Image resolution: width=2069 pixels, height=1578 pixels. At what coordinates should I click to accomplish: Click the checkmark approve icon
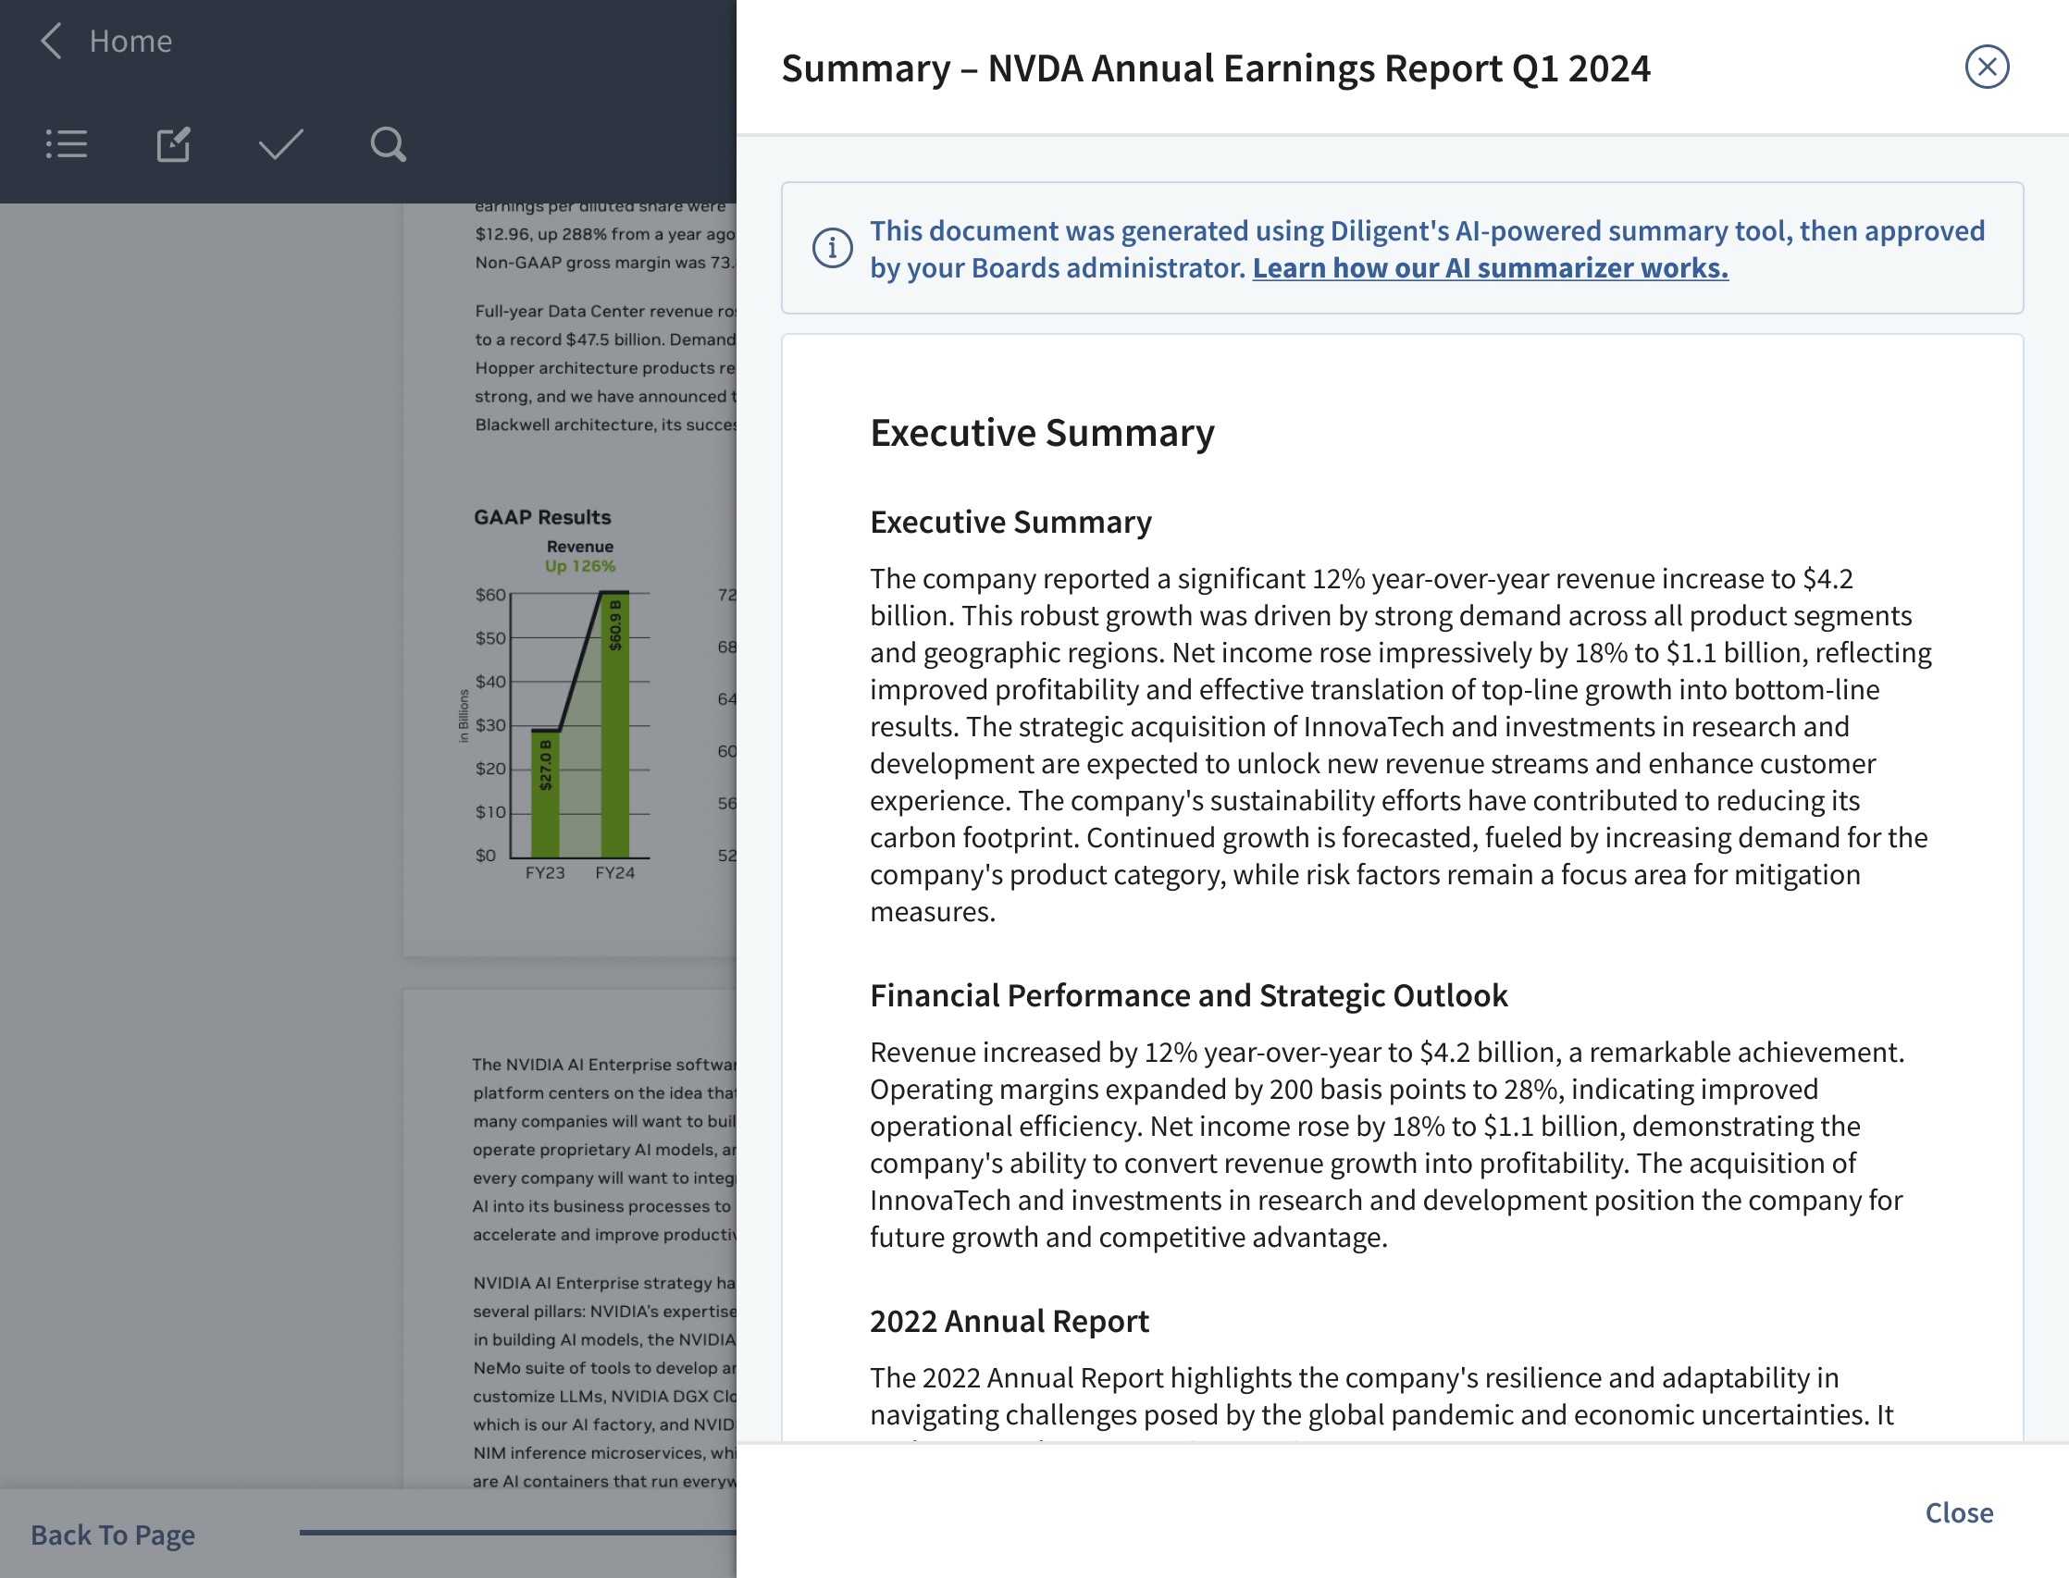[280, 144]
